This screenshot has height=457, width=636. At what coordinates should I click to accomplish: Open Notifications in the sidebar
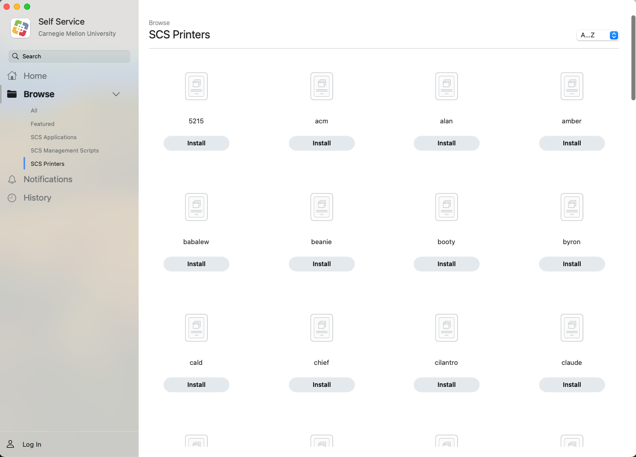(x=48, y=179)
